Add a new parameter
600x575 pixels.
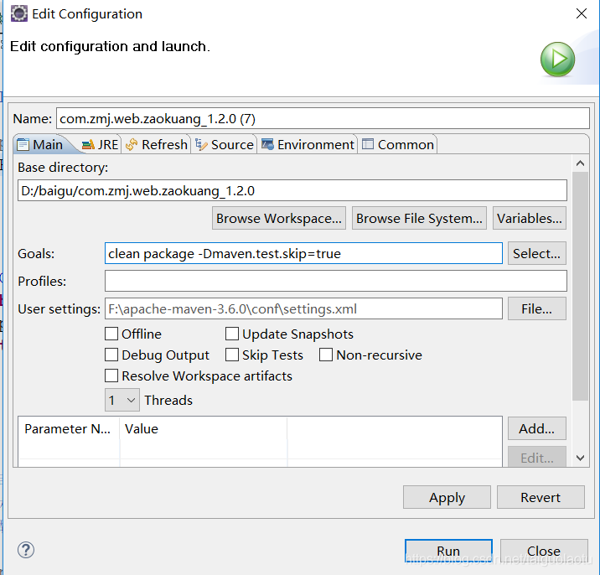click(537, 428)
